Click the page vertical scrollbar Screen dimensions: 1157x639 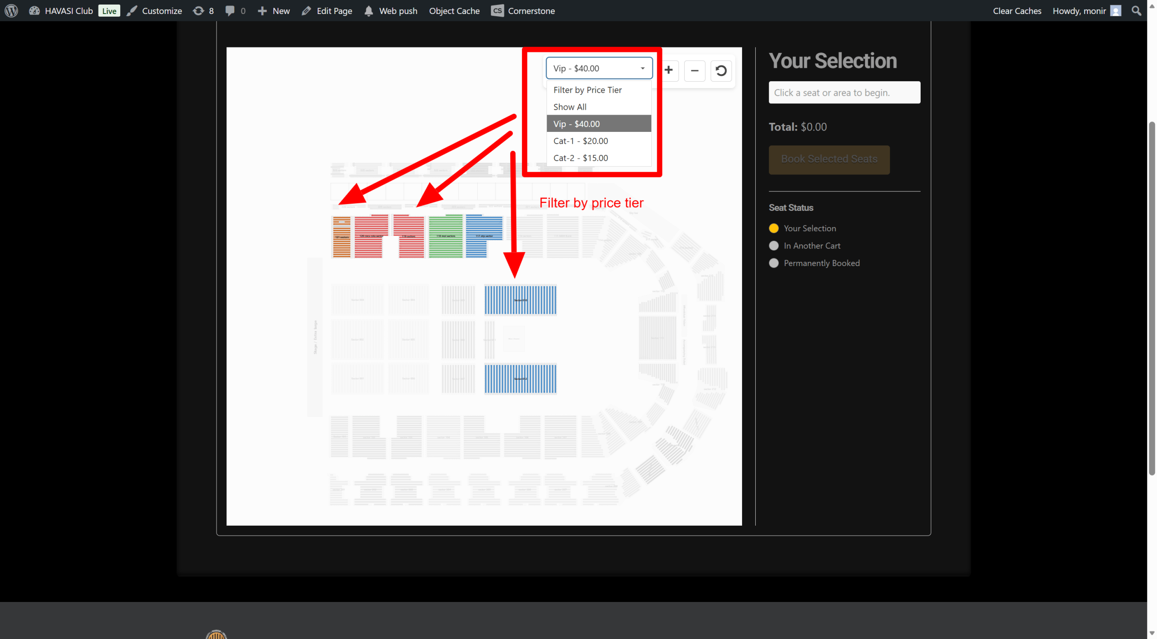1152,298
